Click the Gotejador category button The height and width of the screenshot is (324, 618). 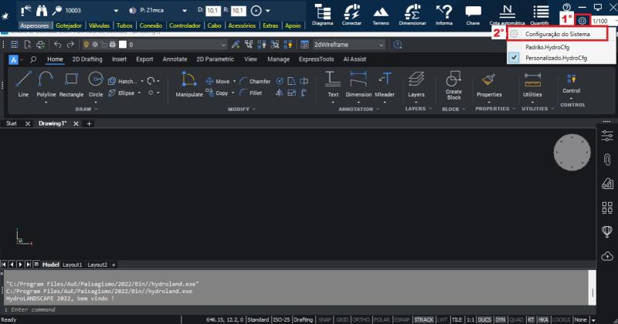click(x=69, y=25)
